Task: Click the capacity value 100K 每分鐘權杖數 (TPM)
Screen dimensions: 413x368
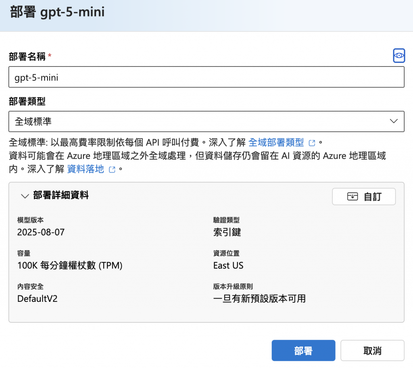Action: (x=70, y=266)
